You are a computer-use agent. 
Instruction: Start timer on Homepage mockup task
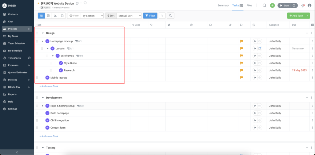255,41
